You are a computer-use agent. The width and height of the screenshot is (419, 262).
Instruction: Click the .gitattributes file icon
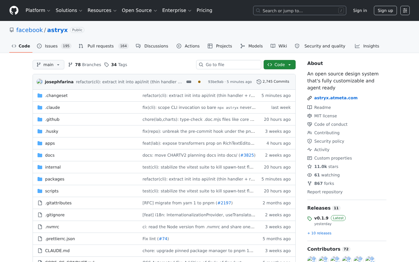click(x=40, y=203)
